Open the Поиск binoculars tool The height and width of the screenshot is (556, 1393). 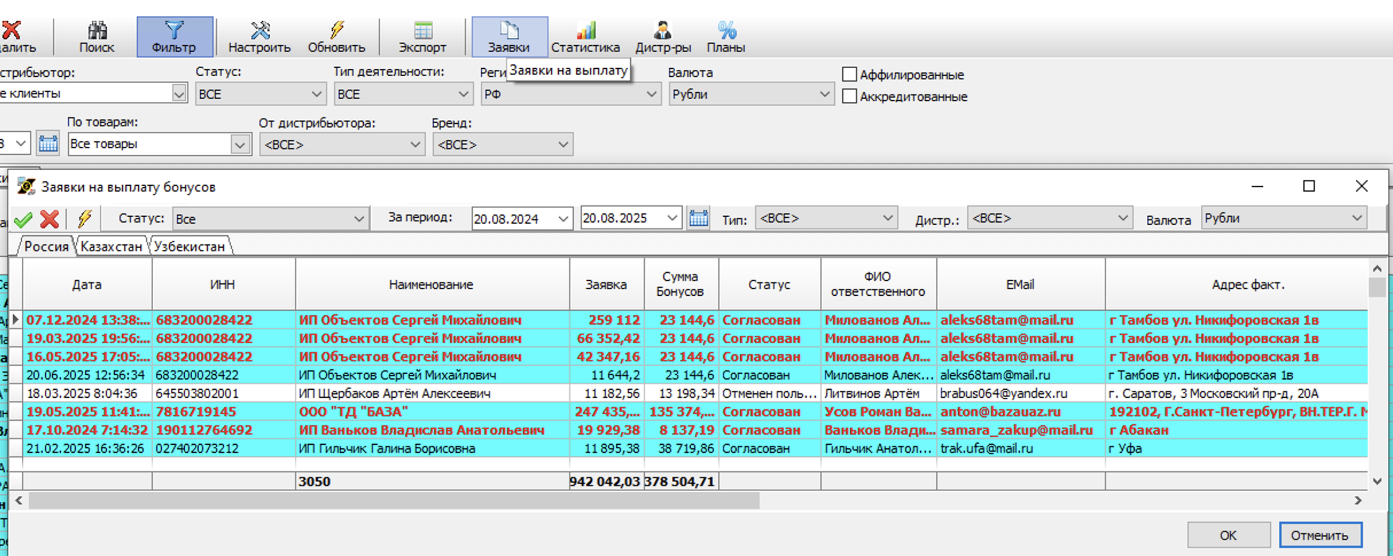tap(96, 37)
